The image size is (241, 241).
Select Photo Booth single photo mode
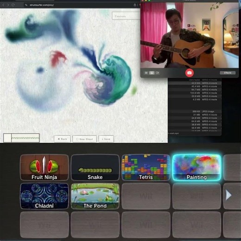coord(152,73)
